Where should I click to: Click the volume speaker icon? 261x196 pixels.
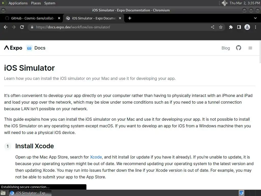225,3
